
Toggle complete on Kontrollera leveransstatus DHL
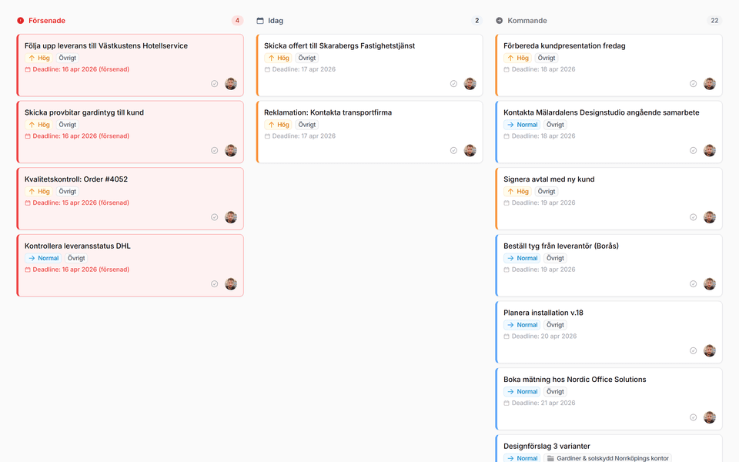coord(215,284)
